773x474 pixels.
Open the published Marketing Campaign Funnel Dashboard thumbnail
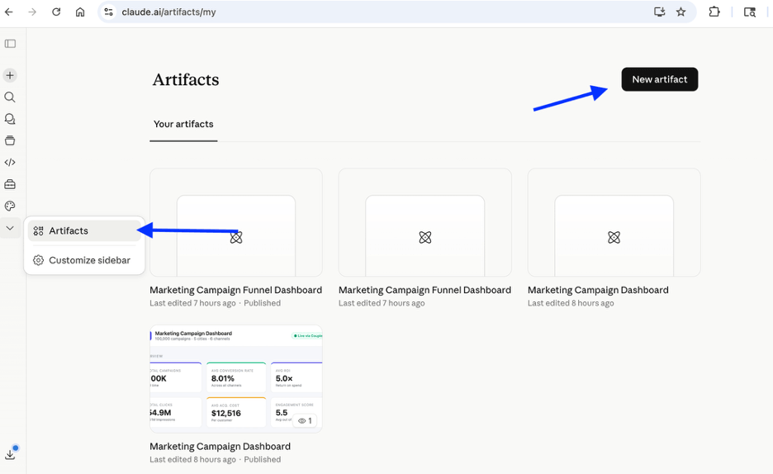[x=236, y=223]
